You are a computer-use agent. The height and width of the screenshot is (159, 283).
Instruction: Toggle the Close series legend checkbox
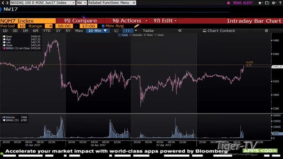(4, 45)
